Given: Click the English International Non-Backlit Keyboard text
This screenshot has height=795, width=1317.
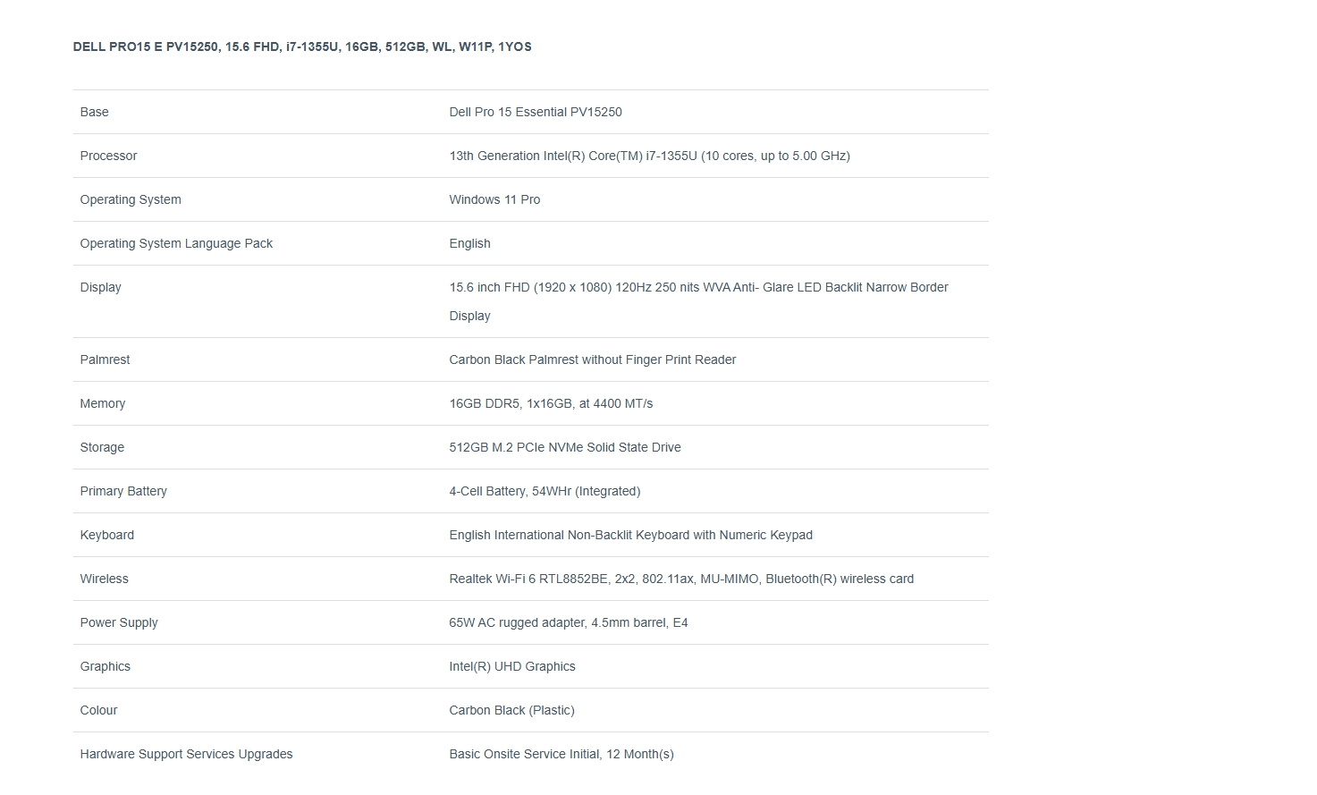Looking at the screenshot, I should coord(630,535).
